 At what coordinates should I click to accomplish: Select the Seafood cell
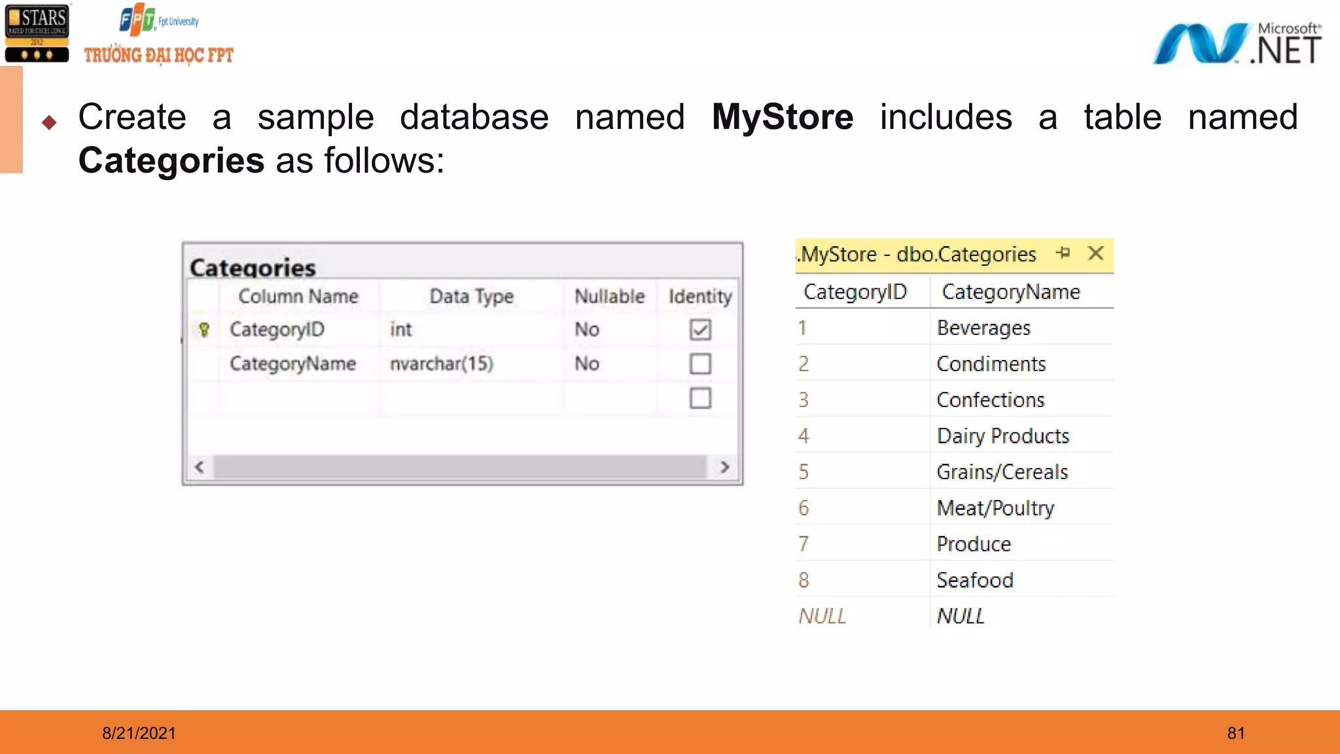1022,580
